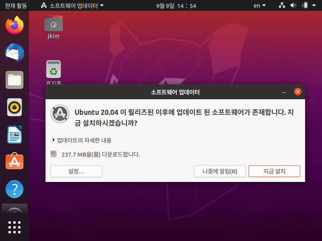Open LibreOffice Writer from the dock

[14, 135]
